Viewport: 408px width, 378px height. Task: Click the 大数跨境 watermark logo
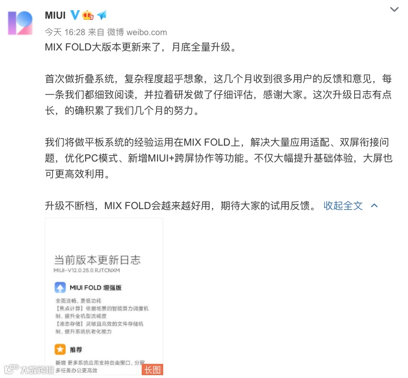pyautogui.click(x=29, y=369)
